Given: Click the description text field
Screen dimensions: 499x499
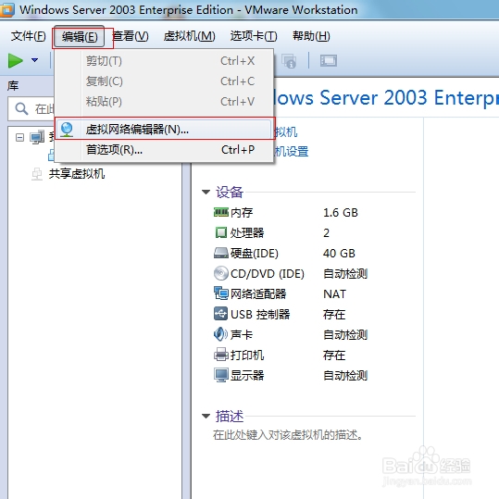Looking at the screenshot, I should point(288,435).
